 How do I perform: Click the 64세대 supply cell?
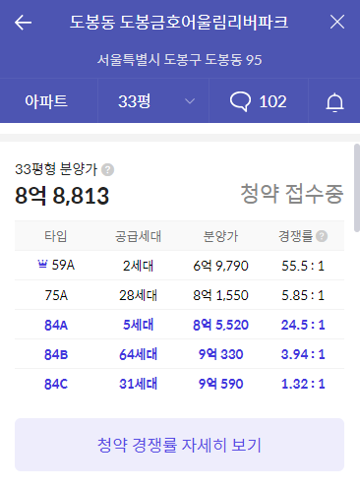pyautogui.click(x=138, y=354)
